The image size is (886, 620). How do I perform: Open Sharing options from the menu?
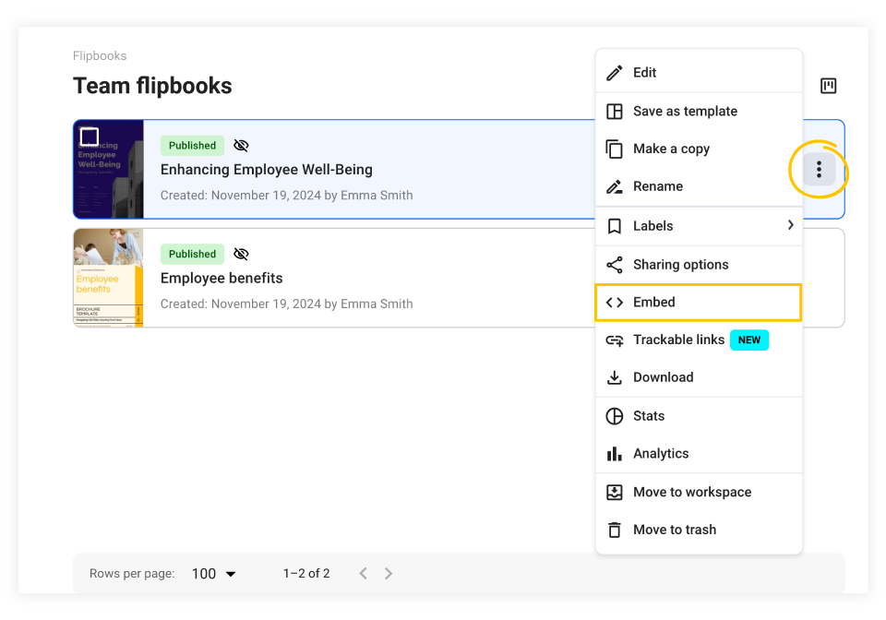pyautogui.click(x=680, y=264)
